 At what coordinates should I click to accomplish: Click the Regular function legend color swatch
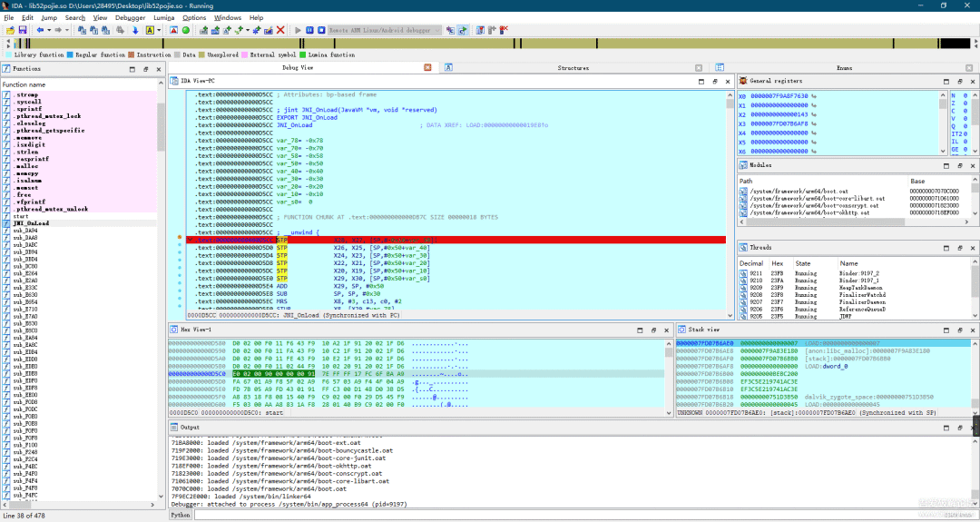[x=71, y=55]
